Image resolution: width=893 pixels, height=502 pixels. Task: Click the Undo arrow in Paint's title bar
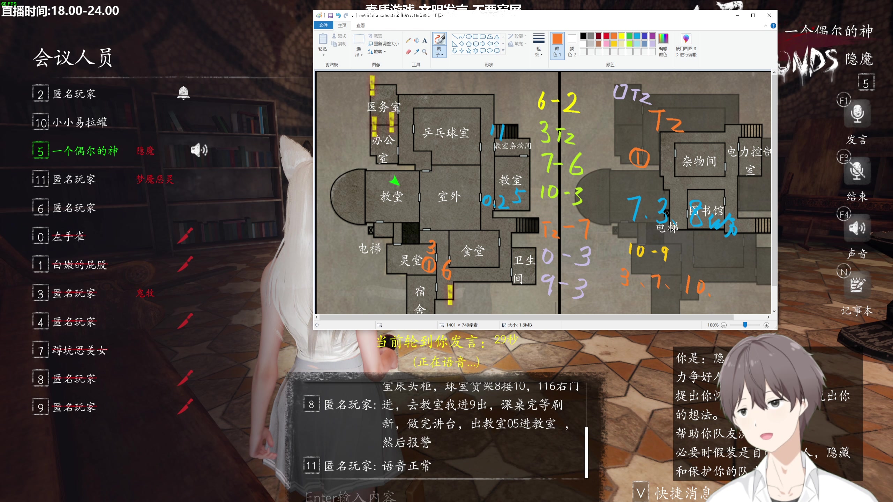click(338, 15)
